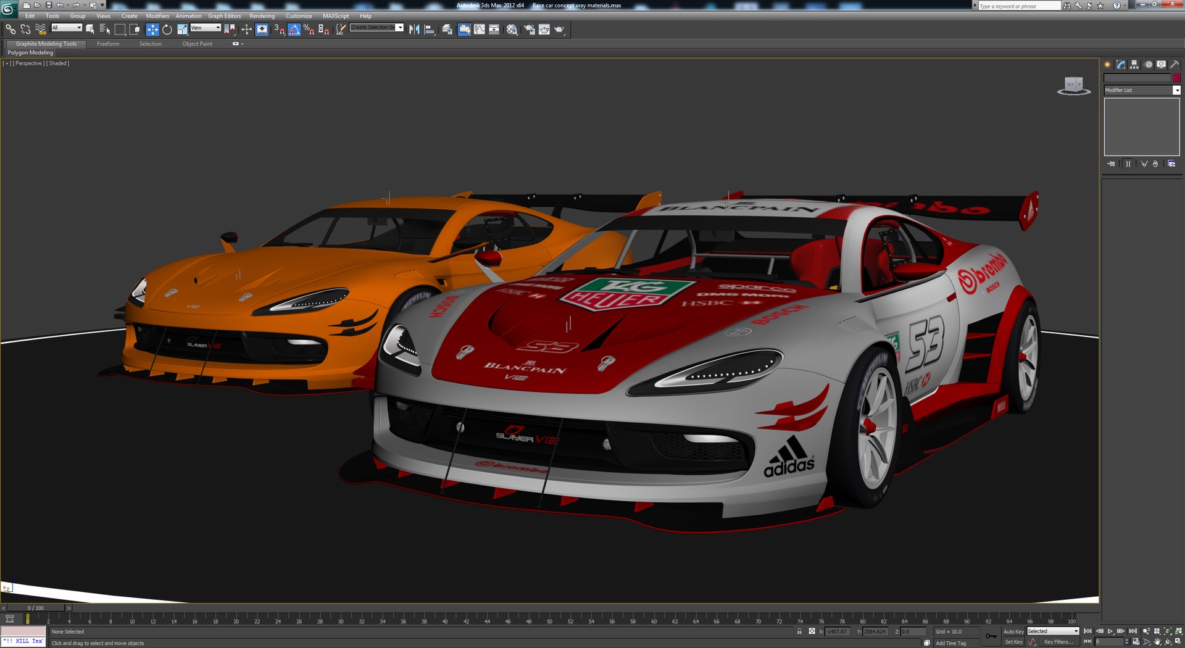Open the Modifiers menu
Screen dimensions: 1185x648
click(x=157, y=16)
